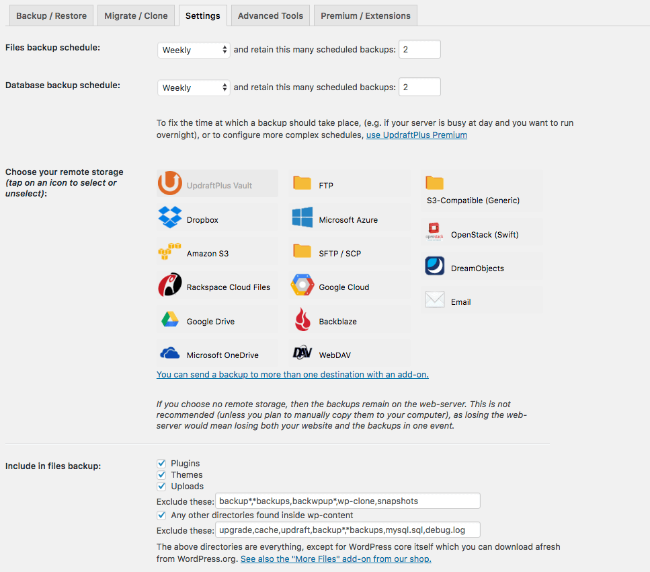
Task: Open the Files backup schedule dropdown
Action: point(193,50)
